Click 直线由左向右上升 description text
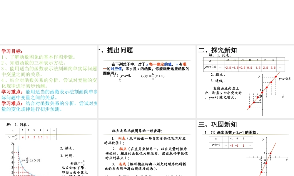294x176 pixels. (x=223, y=93)
